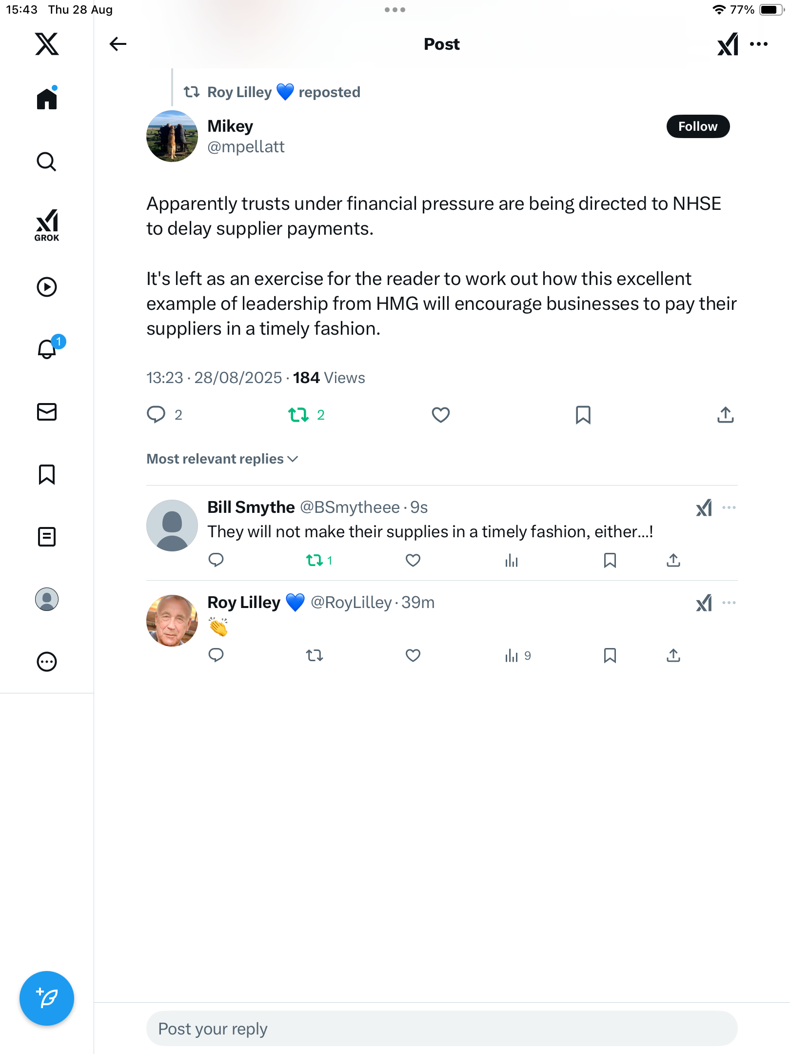Bookmark Mikey's main post
Viewport: 790px width, 1054px height.
click(583, 415)
